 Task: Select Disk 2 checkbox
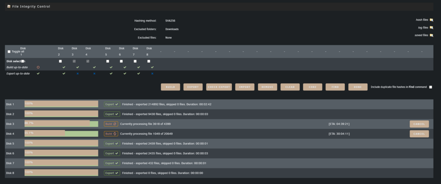[x=60, y=61]
